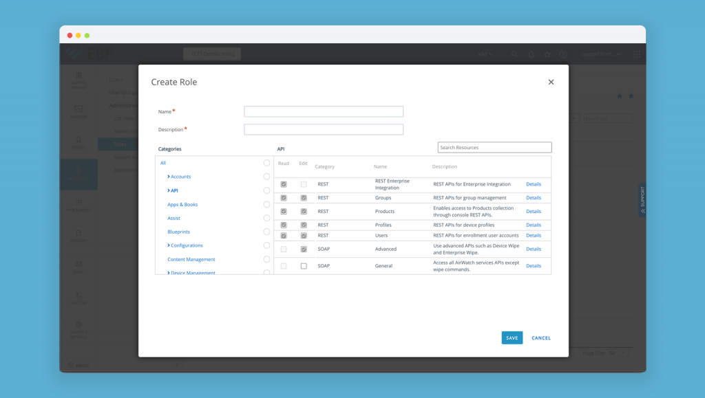Click the blue star icon beside home
The height and width of the screenshot is (398, 705).
pos(631,96)
